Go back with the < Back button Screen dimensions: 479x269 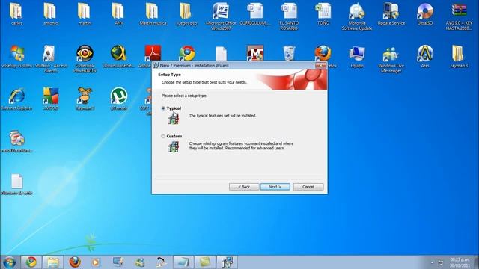click(x=244, y=187)
